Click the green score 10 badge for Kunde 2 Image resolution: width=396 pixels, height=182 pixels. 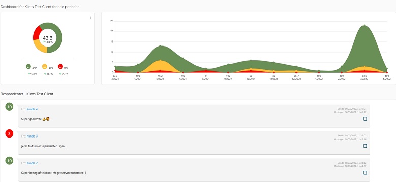coord(9,161)
